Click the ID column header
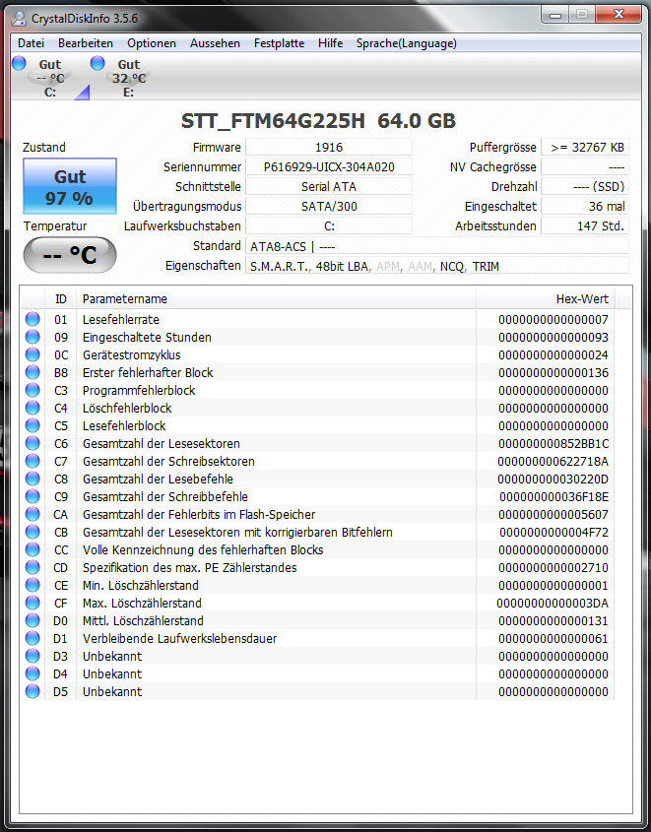Screen dimensions: 651x832 coord(60,298)
